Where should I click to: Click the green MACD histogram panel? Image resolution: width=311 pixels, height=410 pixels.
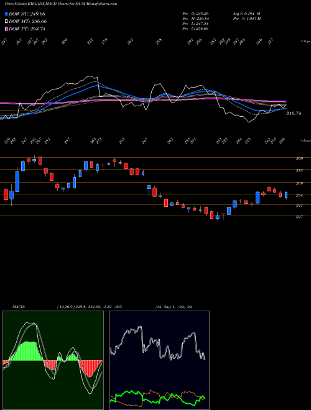point(53,360)
